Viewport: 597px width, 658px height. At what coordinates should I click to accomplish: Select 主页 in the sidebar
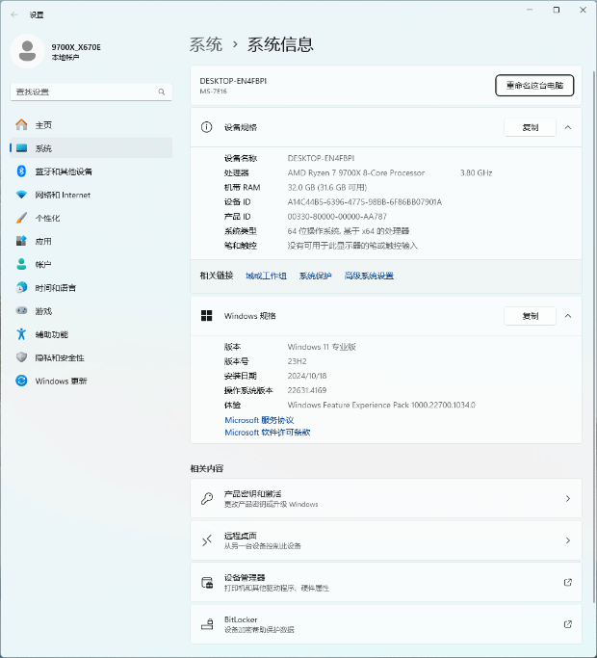coord(91,124)
